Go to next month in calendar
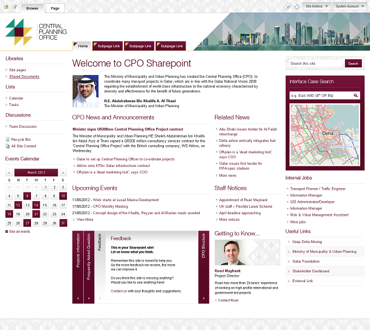 [x=63, y=172]
